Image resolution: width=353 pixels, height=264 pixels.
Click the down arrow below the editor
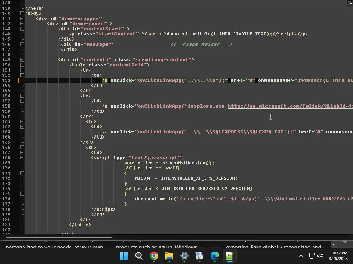pyautogui.click(x=334, y=244)
